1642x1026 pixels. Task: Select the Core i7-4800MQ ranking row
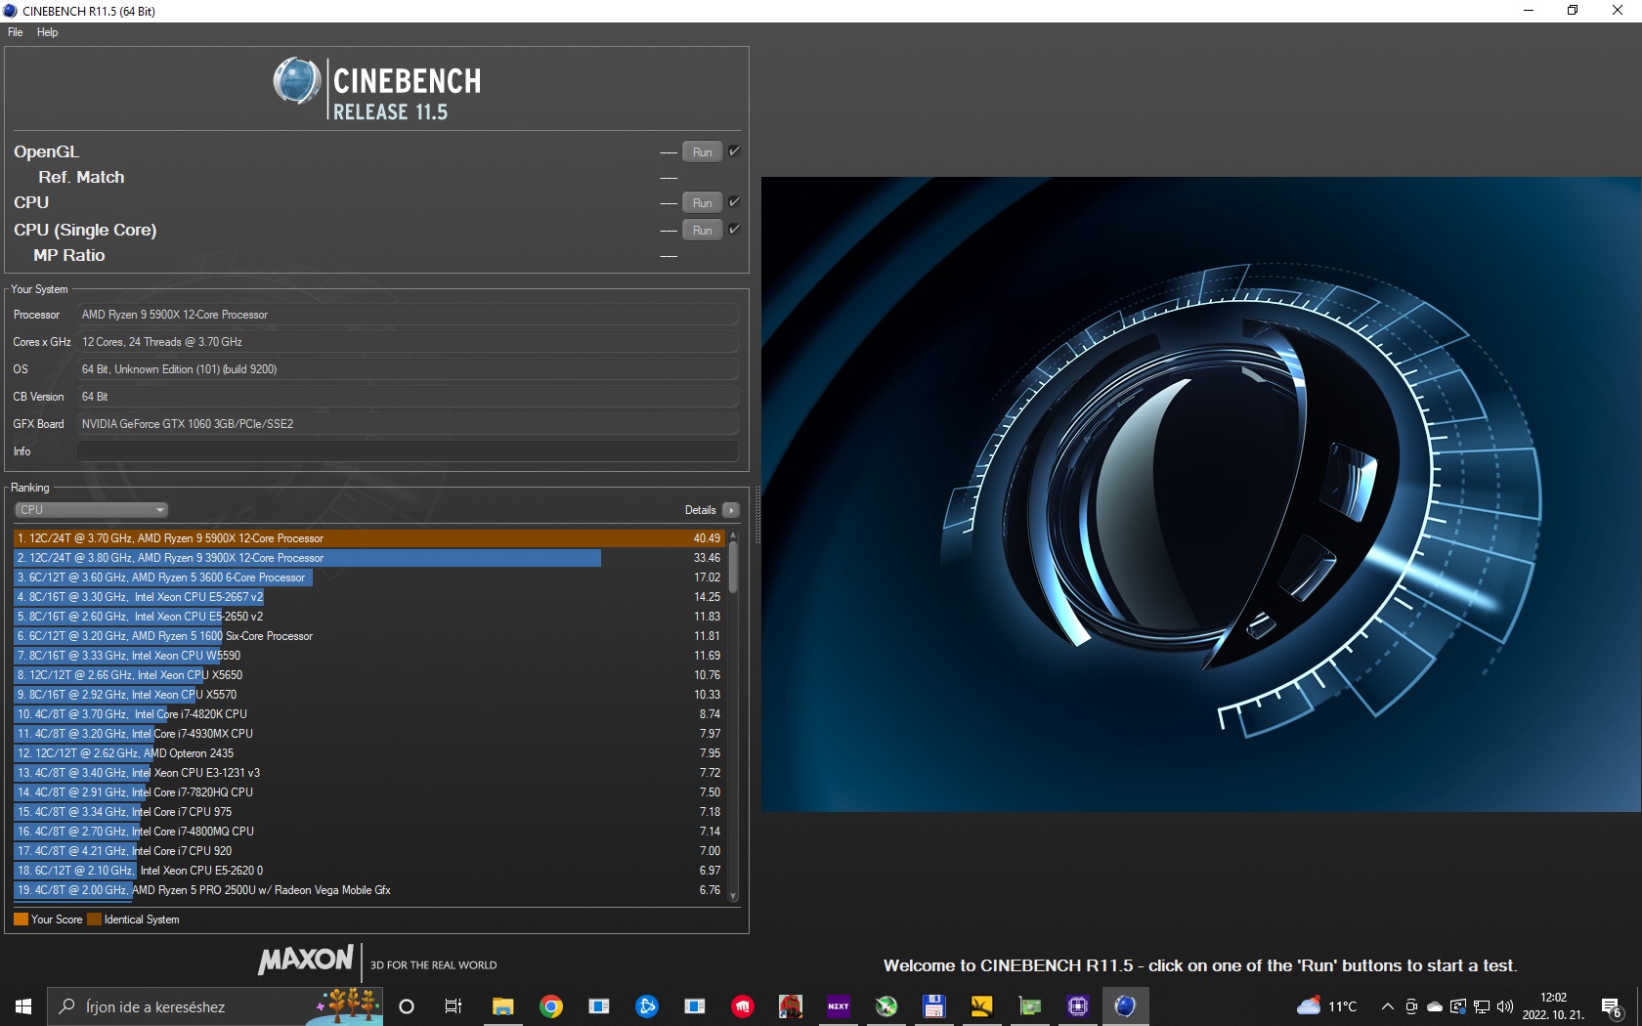coord(369,832)
